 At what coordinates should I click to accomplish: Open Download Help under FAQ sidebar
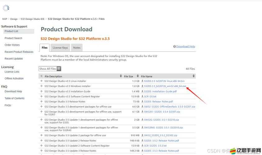(x=13, y=91)
